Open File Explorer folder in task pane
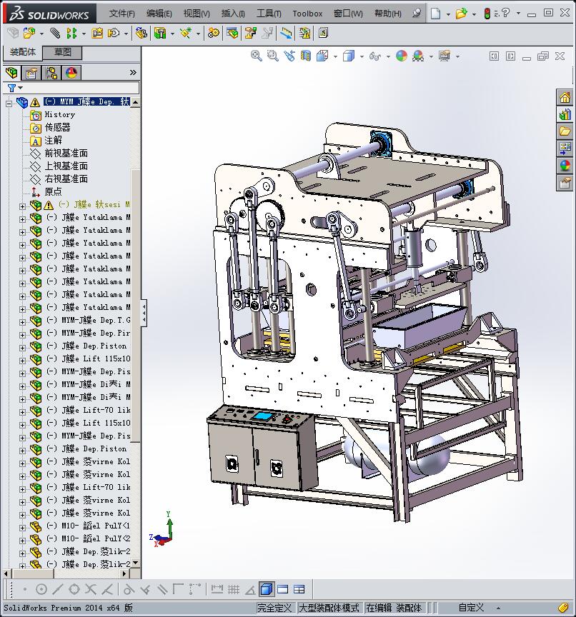This screenshot has height=617, width=576. 565,131
